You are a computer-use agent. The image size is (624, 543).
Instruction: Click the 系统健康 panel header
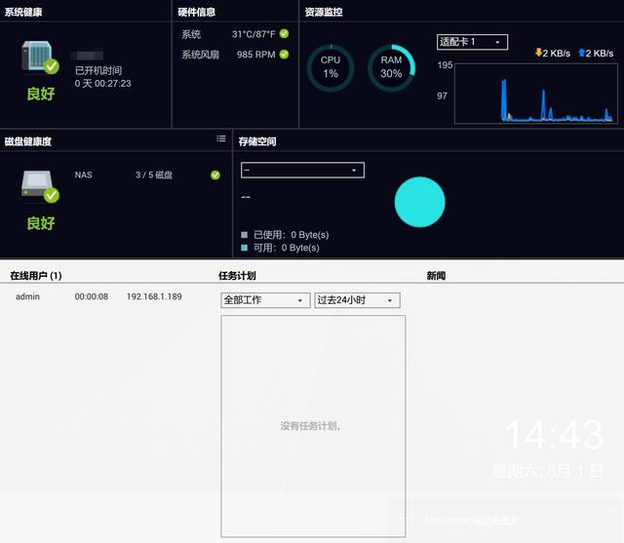click(x=23, y=12)
